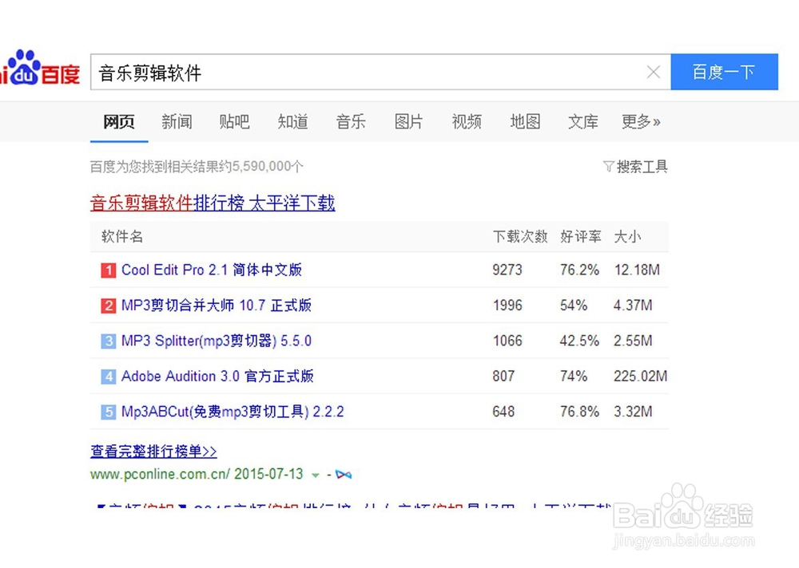The image size is (799, 568).
Task: Click the red rank 2 badge
Action: 108,306
